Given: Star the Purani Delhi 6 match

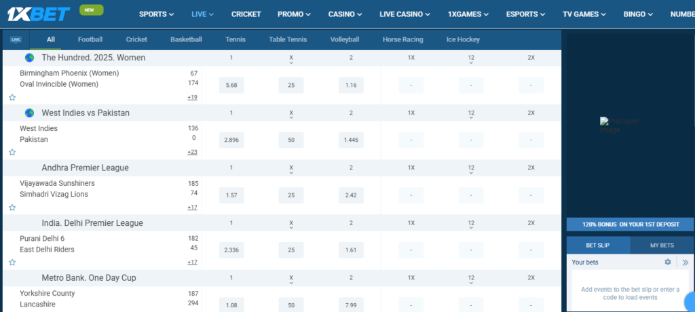Looking at the screenshot, I should (x=12, y=262).
